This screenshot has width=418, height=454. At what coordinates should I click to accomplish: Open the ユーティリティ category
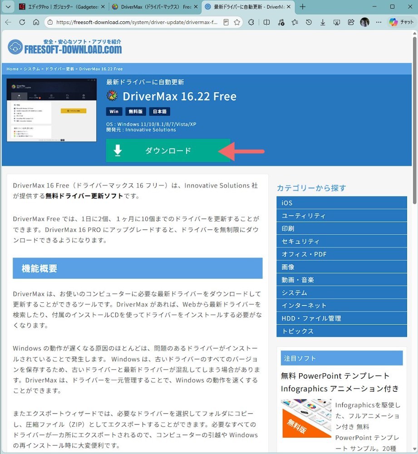tap(342, 215)
